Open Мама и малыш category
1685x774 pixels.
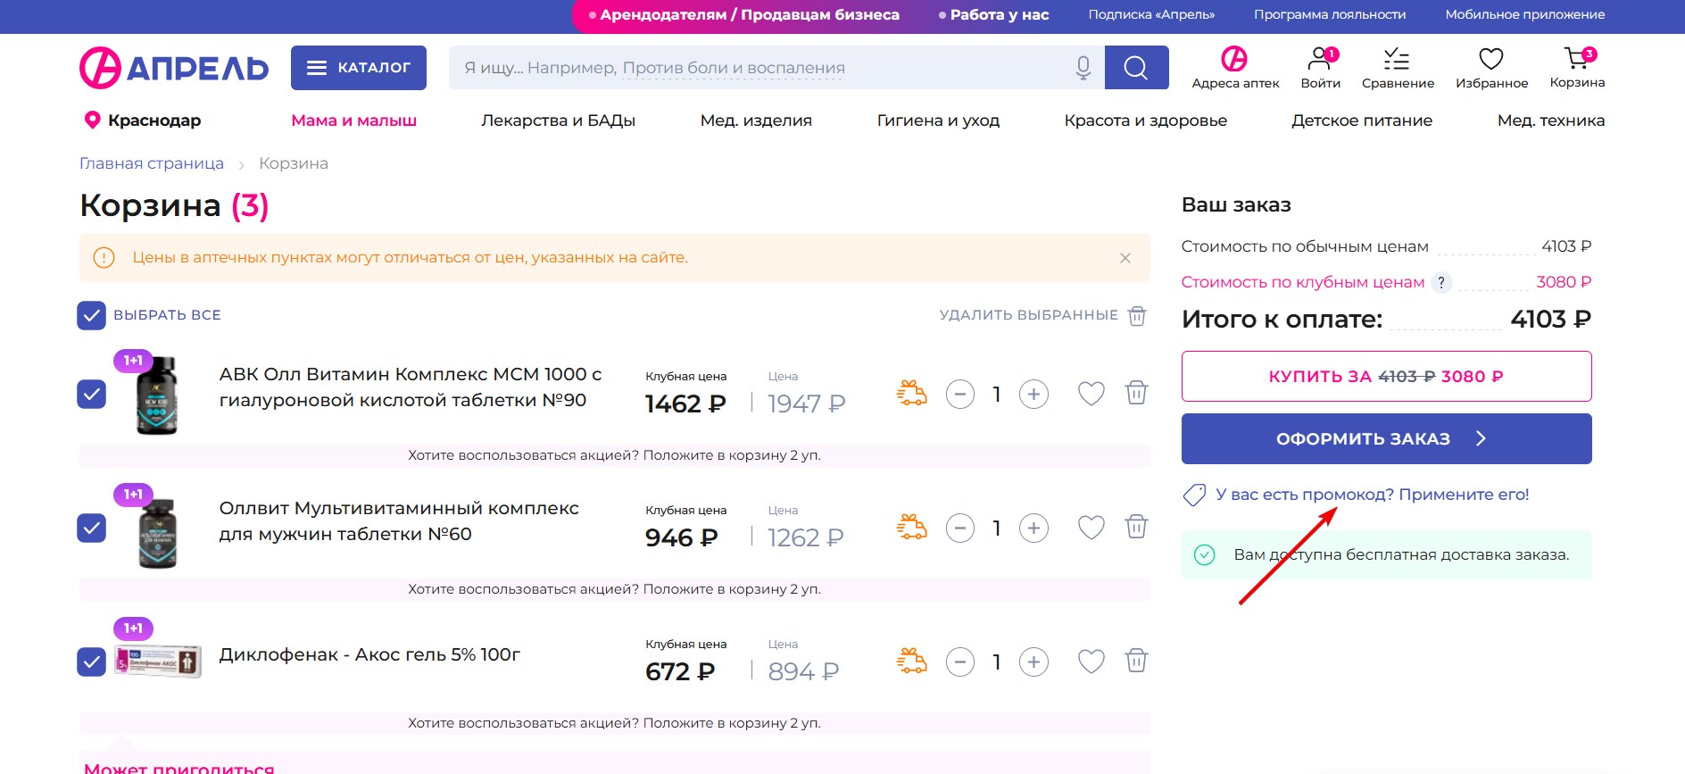353,120
